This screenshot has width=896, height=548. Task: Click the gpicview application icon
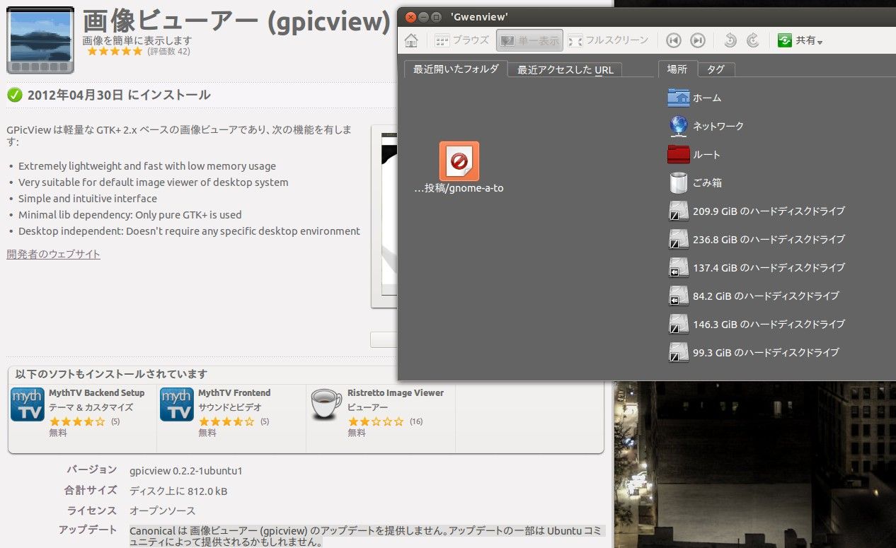click(40, 40)
